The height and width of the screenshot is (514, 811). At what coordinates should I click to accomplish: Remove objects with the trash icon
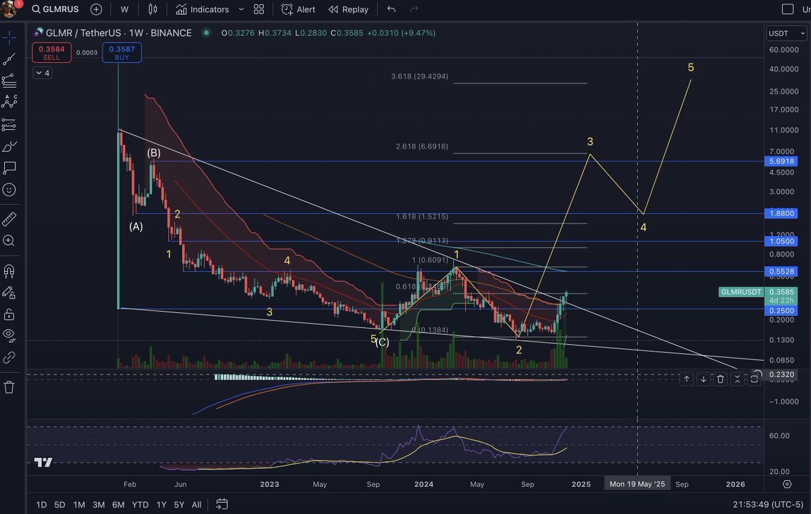click(x=9, y=387)
